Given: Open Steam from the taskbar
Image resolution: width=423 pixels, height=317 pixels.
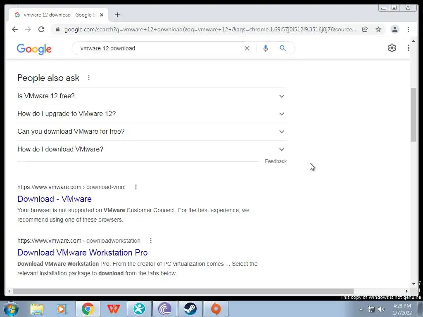Looking at the screenshot, I should [190, 309].
